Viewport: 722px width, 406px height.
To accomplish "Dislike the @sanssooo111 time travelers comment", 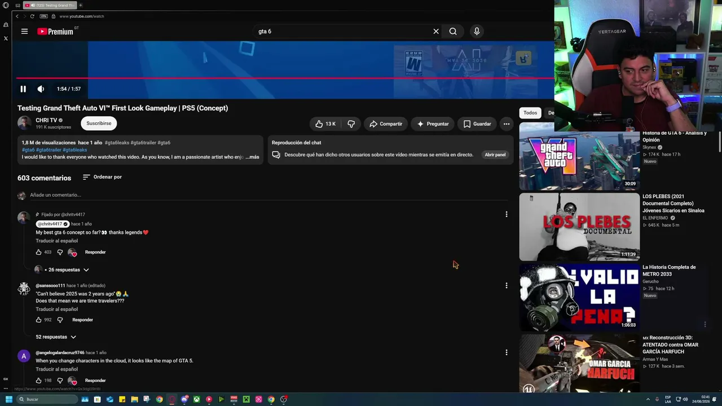I will 60,320.
